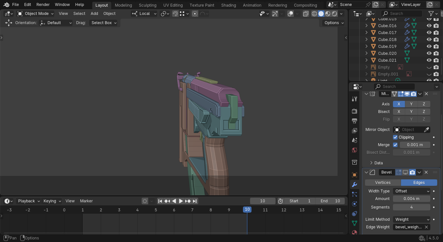Image resolution: width=443 pixels, height=242 pixels.
Task: Switch to the Sculpting workspace tab
Action: pos(147,5)
